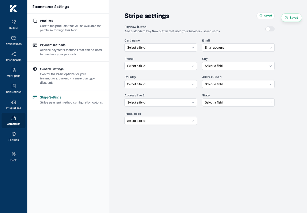Expand the Card name field dropdown

(161, 48)
